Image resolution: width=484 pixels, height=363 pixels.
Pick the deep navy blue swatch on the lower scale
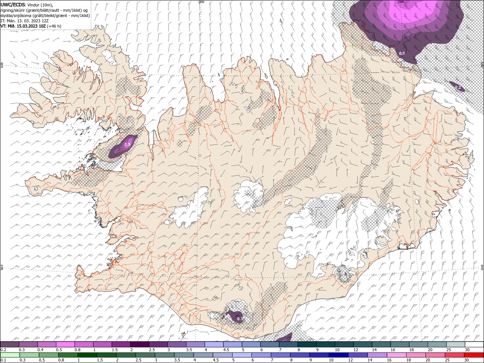click(x=338, y=355)
